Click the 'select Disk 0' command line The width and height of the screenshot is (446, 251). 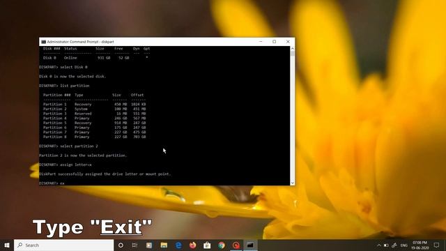coord(63,67)
